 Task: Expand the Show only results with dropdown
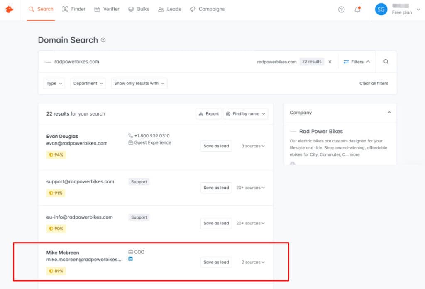(139, 83)
